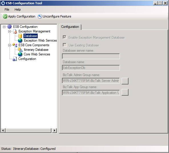Click the Configuration page icon in tree

pos(15,59)
